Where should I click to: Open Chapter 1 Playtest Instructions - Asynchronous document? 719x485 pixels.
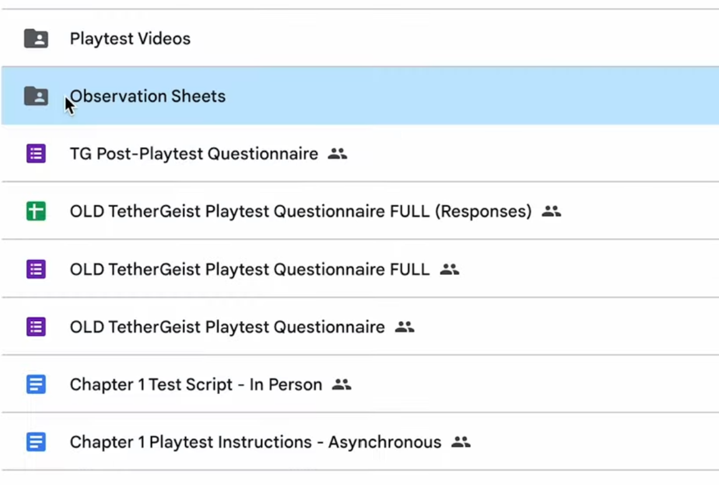click(255, 442)
